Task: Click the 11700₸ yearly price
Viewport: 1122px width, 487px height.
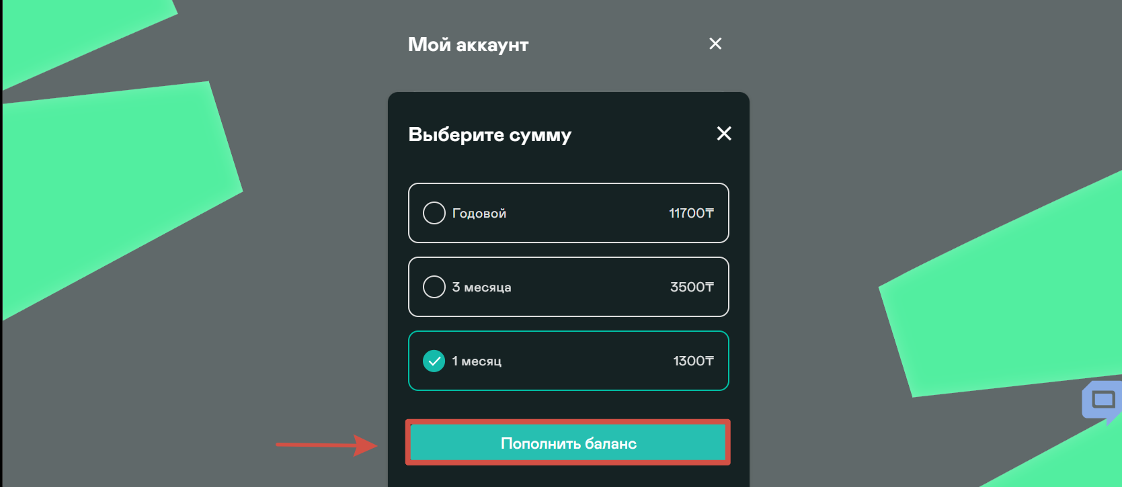Action: click(x=691, y=213)
